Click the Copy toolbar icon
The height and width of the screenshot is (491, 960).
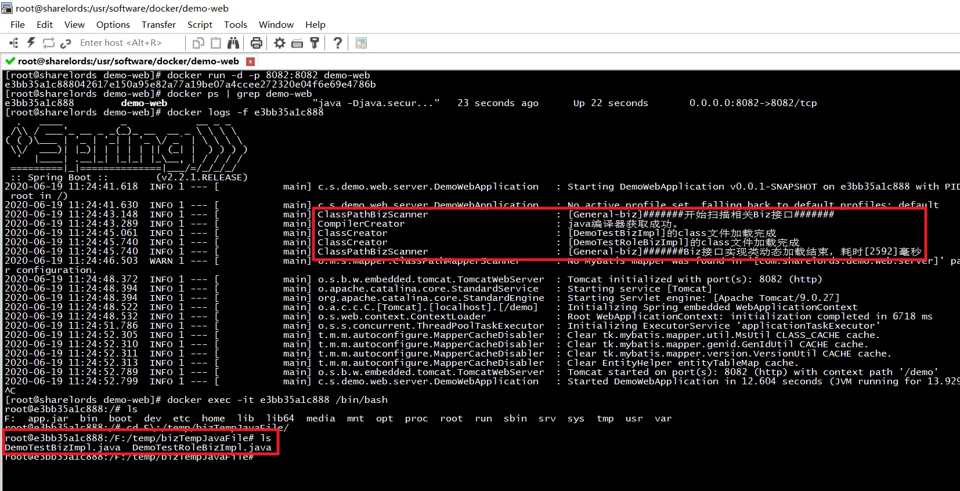[x=199, y=43]
